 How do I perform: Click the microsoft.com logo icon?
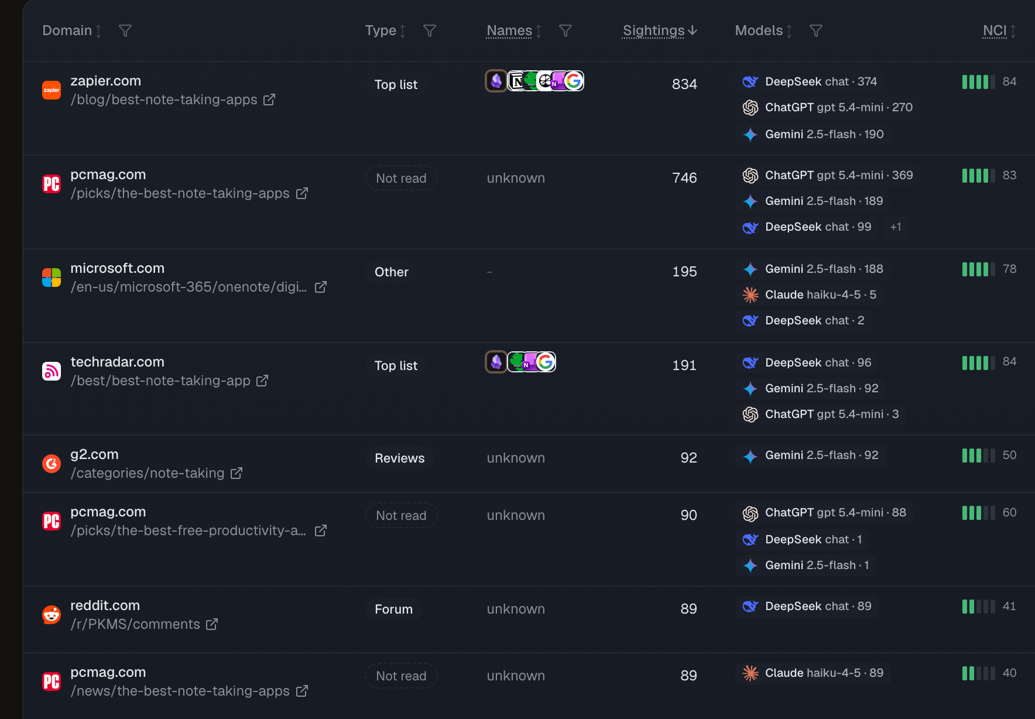pyautogui.click(x=52, y=278)
